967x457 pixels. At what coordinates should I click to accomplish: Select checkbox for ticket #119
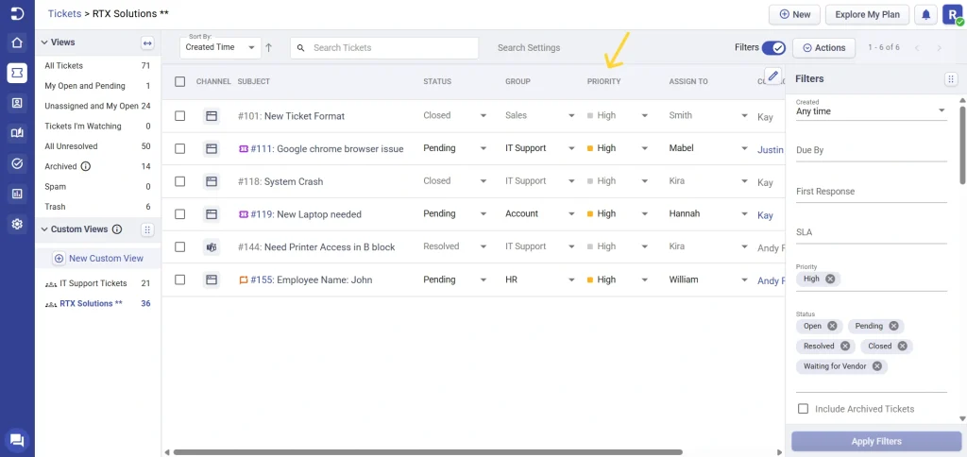click(x=180, y=214)
